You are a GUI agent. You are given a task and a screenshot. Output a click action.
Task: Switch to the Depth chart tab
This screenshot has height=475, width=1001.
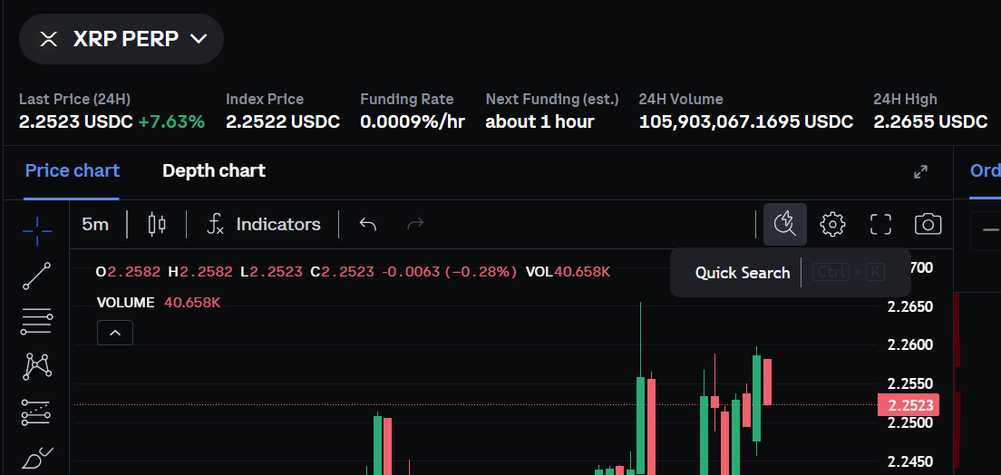coord(214,170)
